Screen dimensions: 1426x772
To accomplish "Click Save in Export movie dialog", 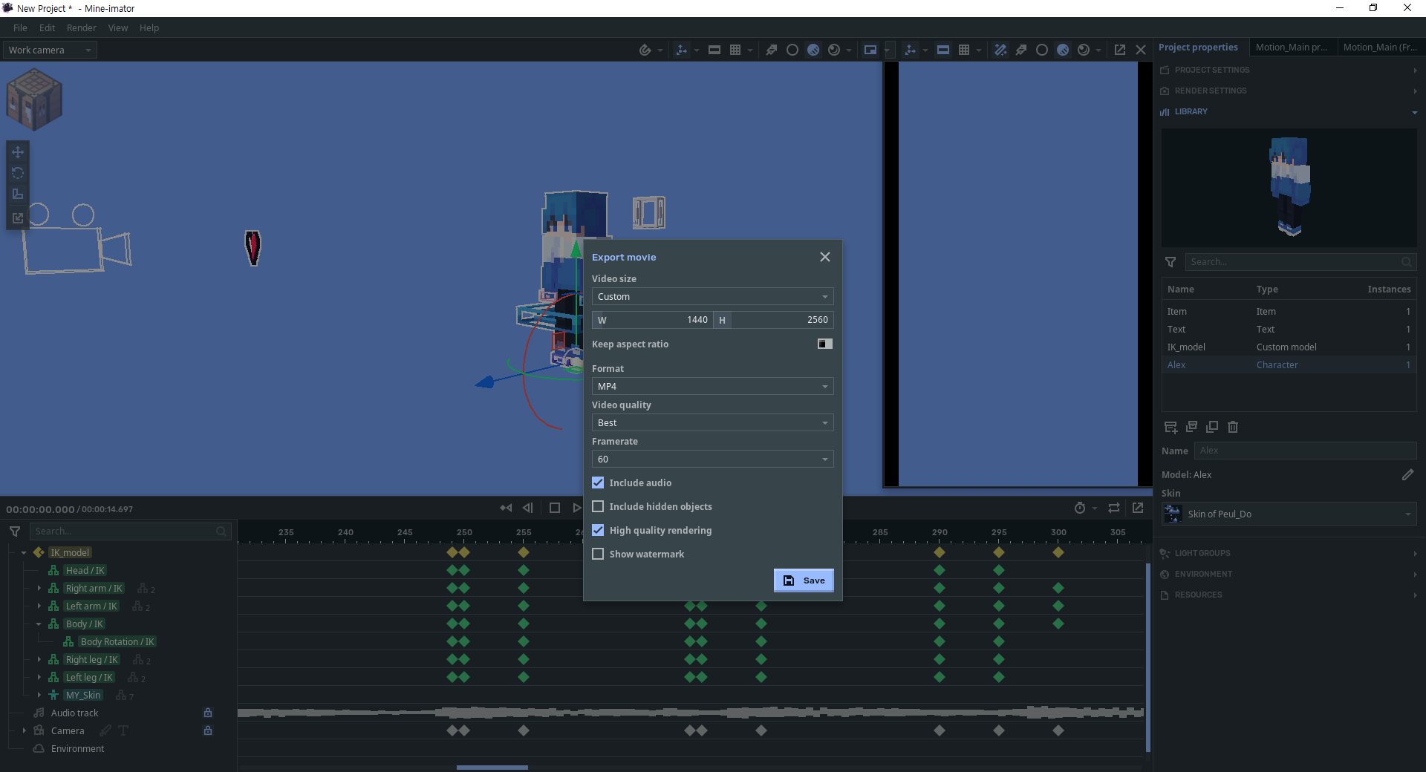I will 804,580.
